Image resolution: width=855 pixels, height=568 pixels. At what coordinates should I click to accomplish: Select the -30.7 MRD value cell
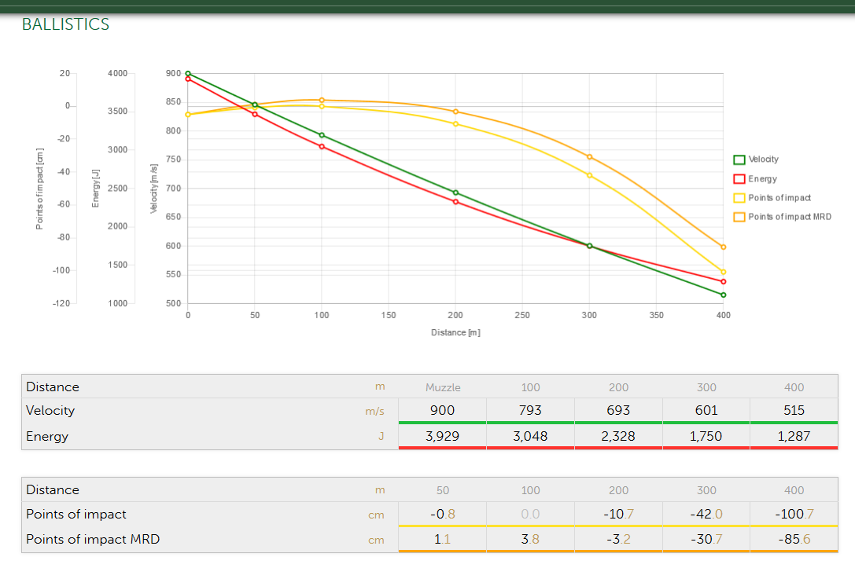coord(706,540)
